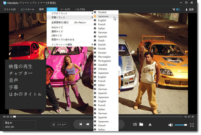Take a snapshot with the camera icon

point(135,124)
